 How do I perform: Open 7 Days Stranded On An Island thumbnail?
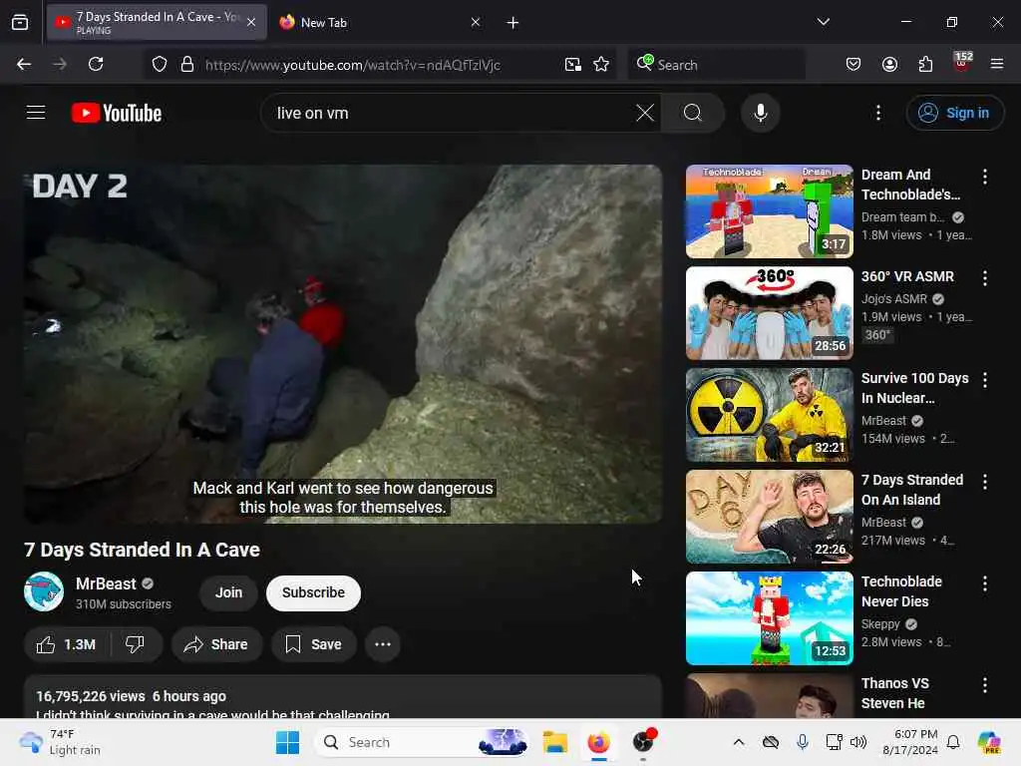point(769,516)
